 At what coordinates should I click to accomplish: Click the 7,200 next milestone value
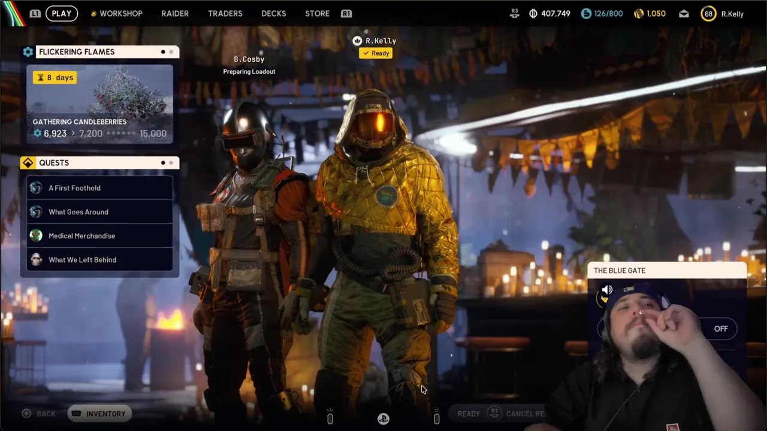[90, 133]
